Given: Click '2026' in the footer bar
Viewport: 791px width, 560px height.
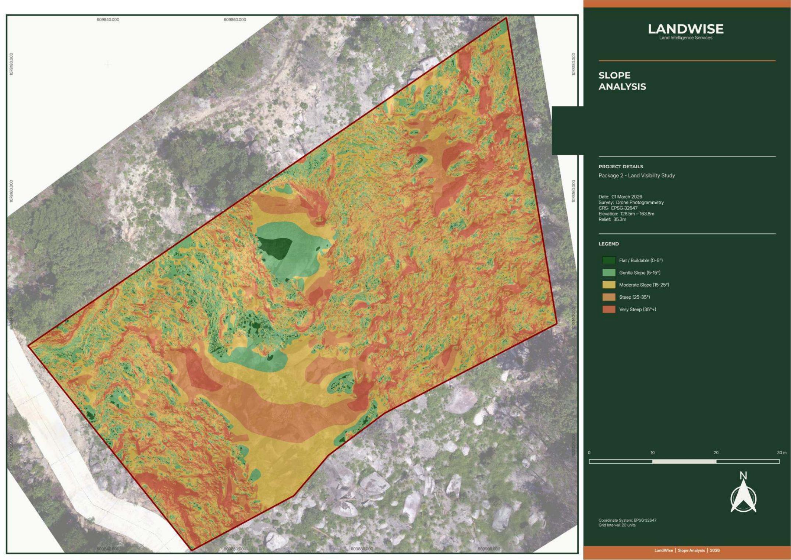Looking at the screenshot, I should point(715,550).
